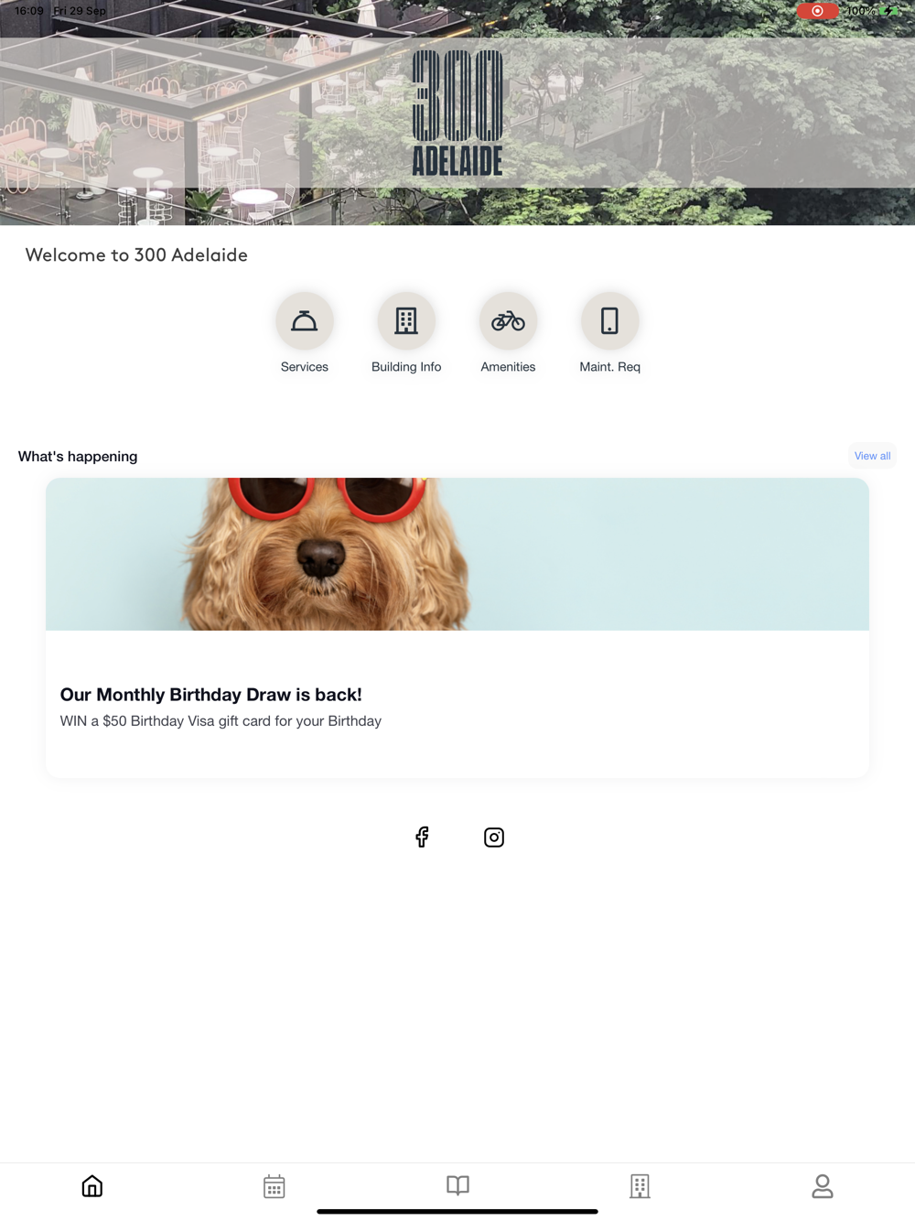Click the Maint. Req label
This screenshot has width=915, height=1221.
click(609, 367)
